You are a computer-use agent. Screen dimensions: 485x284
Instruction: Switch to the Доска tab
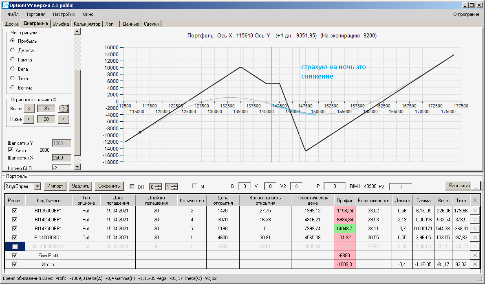[x=12, y=24]
